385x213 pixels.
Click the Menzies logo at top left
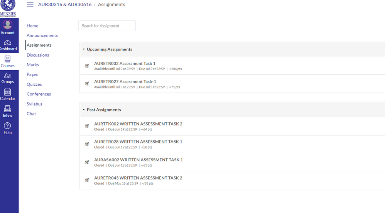click(x=8, y=8)
